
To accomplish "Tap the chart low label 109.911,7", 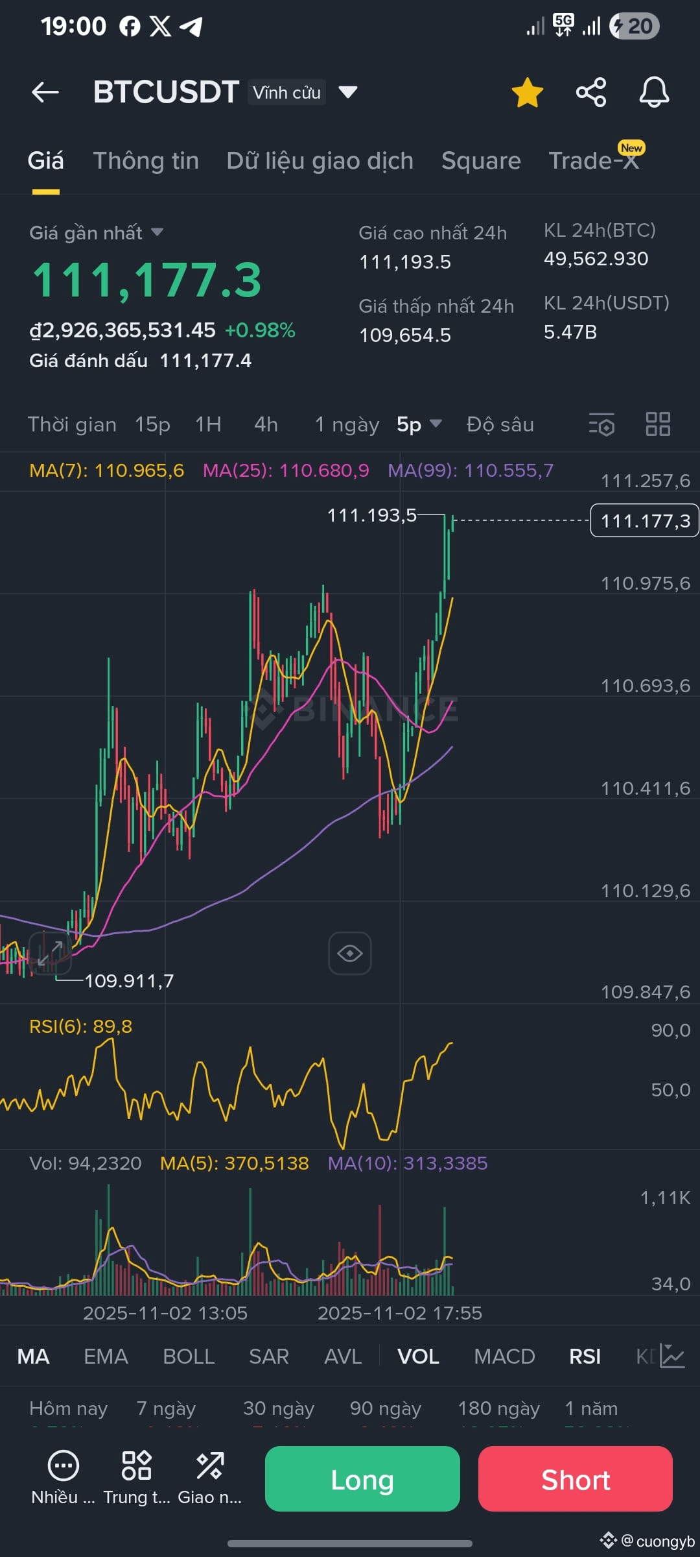I will [129, 980].
